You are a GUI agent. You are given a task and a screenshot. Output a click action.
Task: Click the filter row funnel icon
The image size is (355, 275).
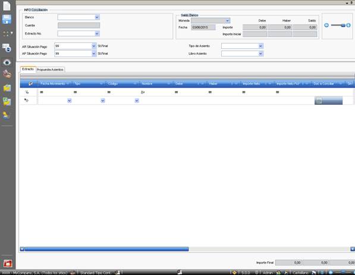27,92
